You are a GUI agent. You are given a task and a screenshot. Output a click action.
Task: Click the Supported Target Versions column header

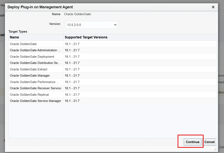[x=86, y=37]
